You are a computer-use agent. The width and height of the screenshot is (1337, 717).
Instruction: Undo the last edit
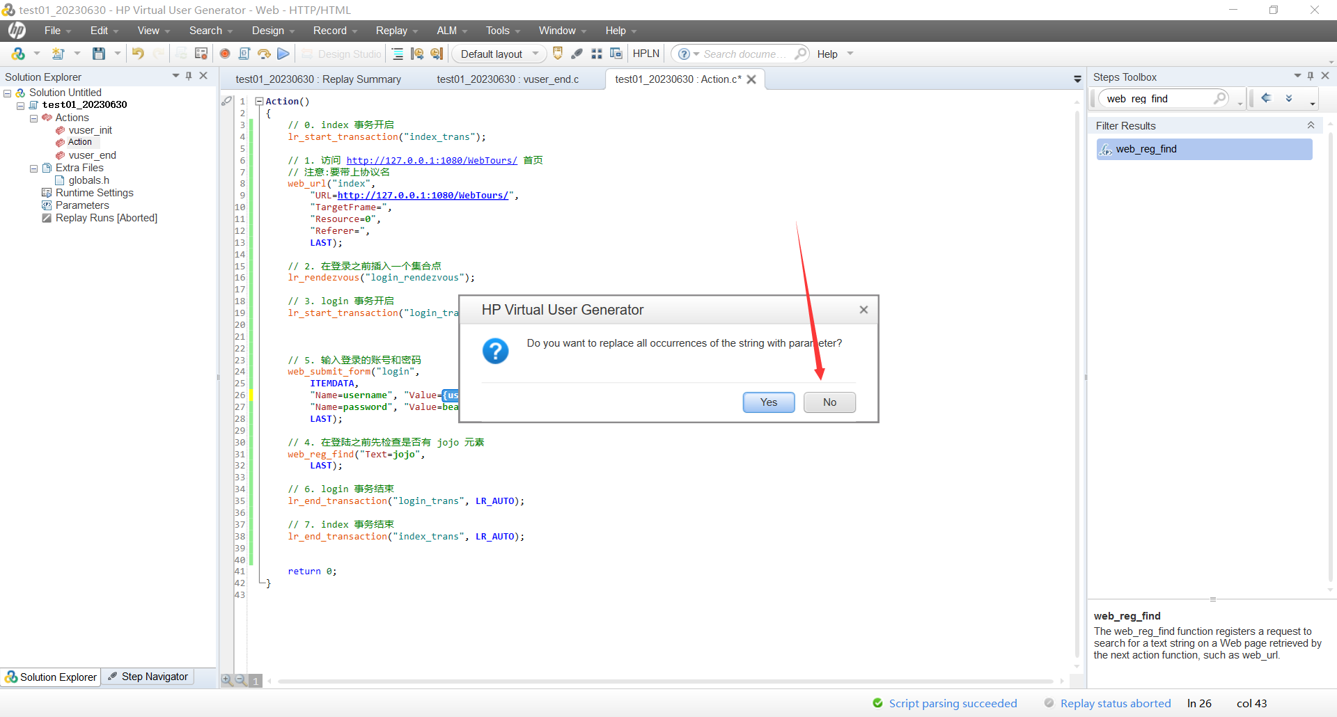point(138,54)
